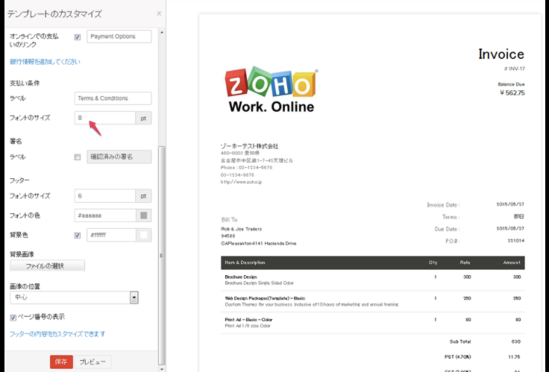Screen dimensions: 549x372
Task: Click the Zoho logo in invoice preview
Action: (272, 89)
